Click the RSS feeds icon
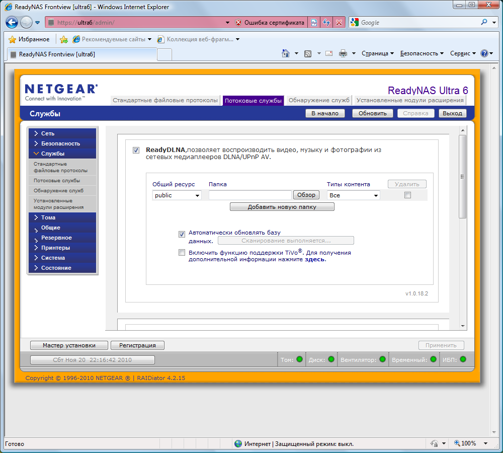This screenshot has width=503, height=453. (x=308, y=54)
